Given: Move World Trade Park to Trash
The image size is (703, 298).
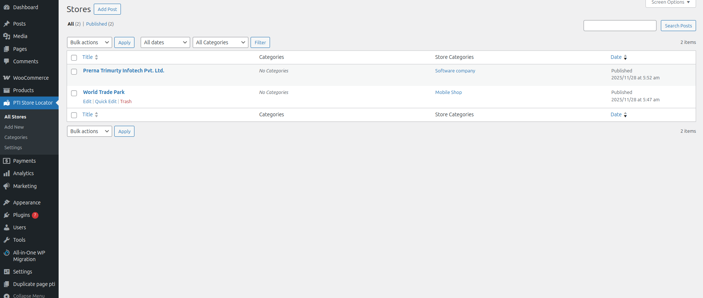Looking at the screenshot, I should [126, 102].
